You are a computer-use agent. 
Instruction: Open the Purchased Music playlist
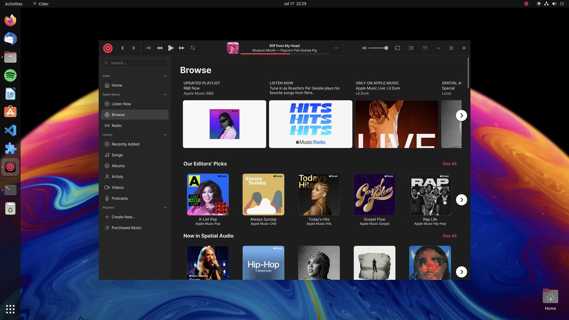(x=135, y=228)
